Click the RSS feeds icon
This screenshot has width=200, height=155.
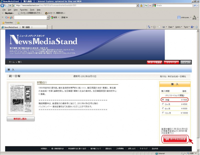(154, 27)
